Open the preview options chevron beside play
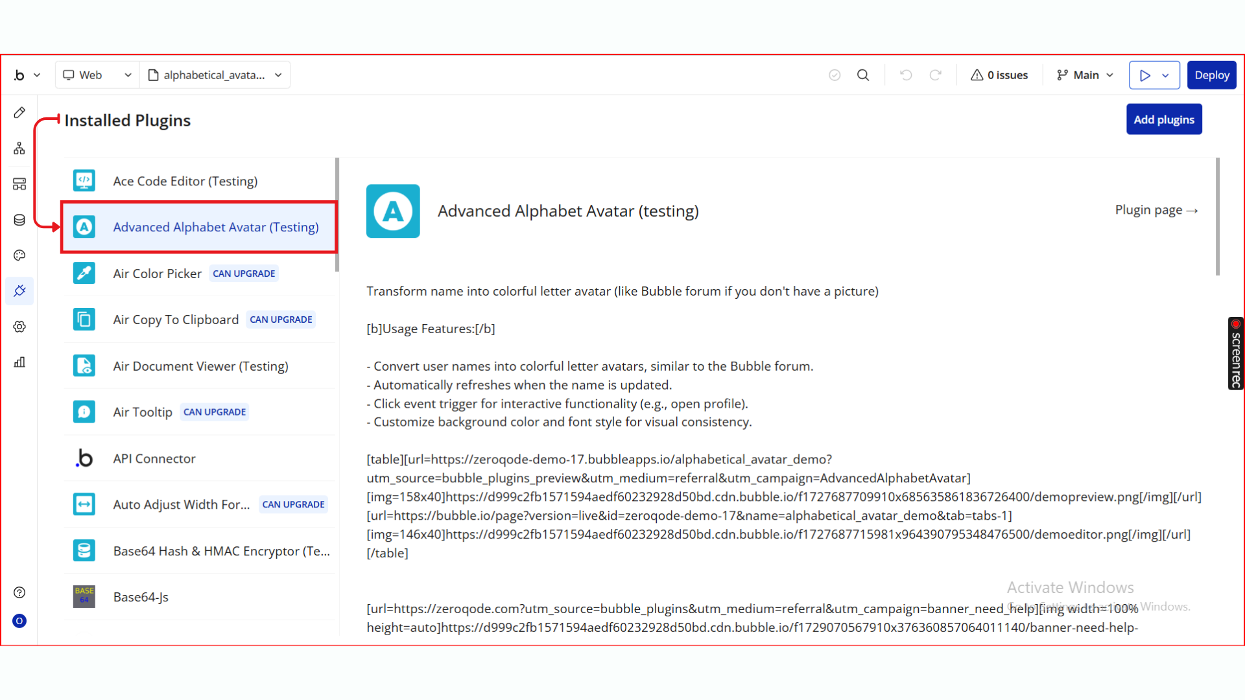The height and width of the screenshot is (700, 1245). click(1166, 75)
